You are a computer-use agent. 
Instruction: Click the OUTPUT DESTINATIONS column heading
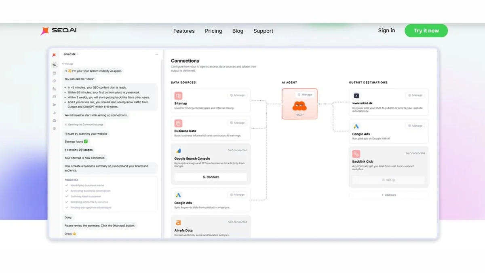point(368,83)
